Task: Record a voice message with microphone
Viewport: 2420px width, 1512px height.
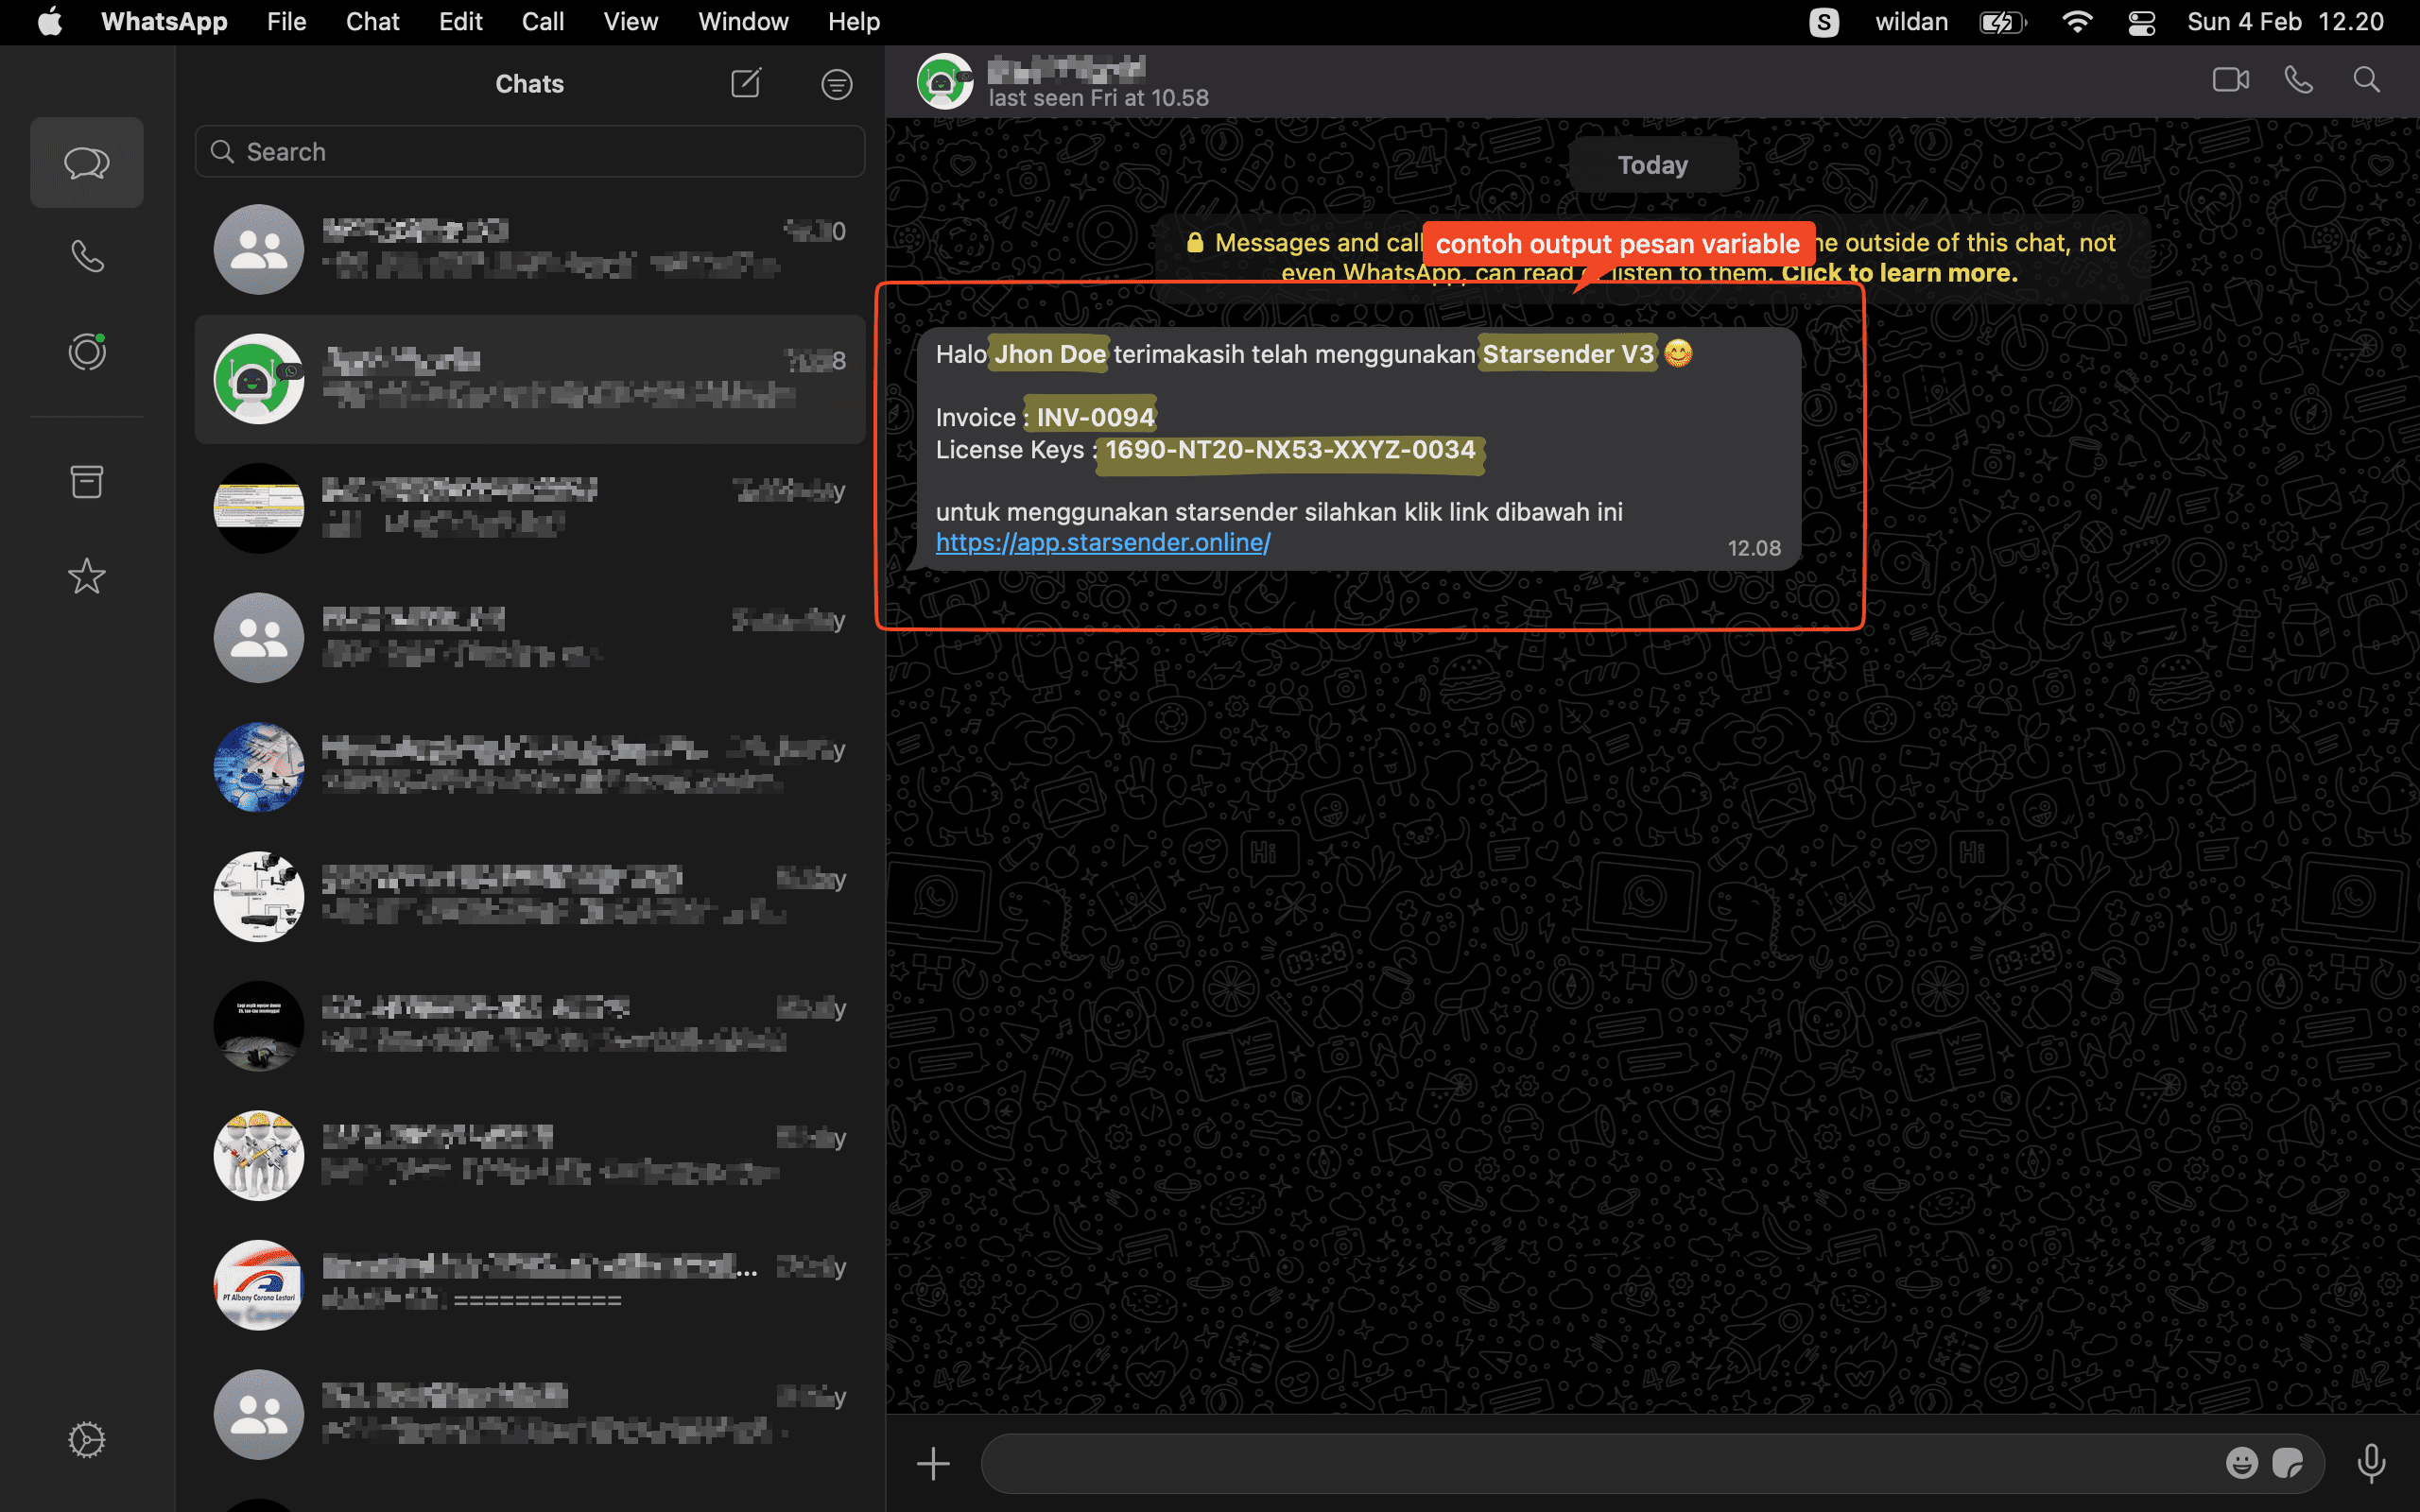Action: pos(2371,1464)
